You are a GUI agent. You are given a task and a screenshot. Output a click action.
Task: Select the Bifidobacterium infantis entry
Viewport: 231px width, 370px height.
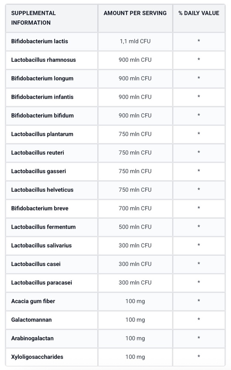coord(42,97)
